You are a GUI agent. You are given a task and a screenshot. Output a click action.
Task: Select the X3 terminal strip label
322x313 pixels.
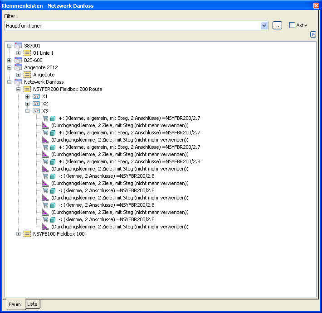(45, 111)
